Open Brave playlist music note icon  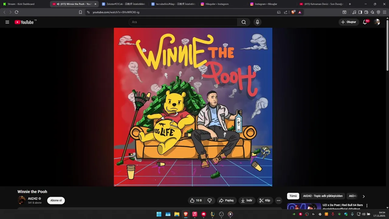[354, 12]
